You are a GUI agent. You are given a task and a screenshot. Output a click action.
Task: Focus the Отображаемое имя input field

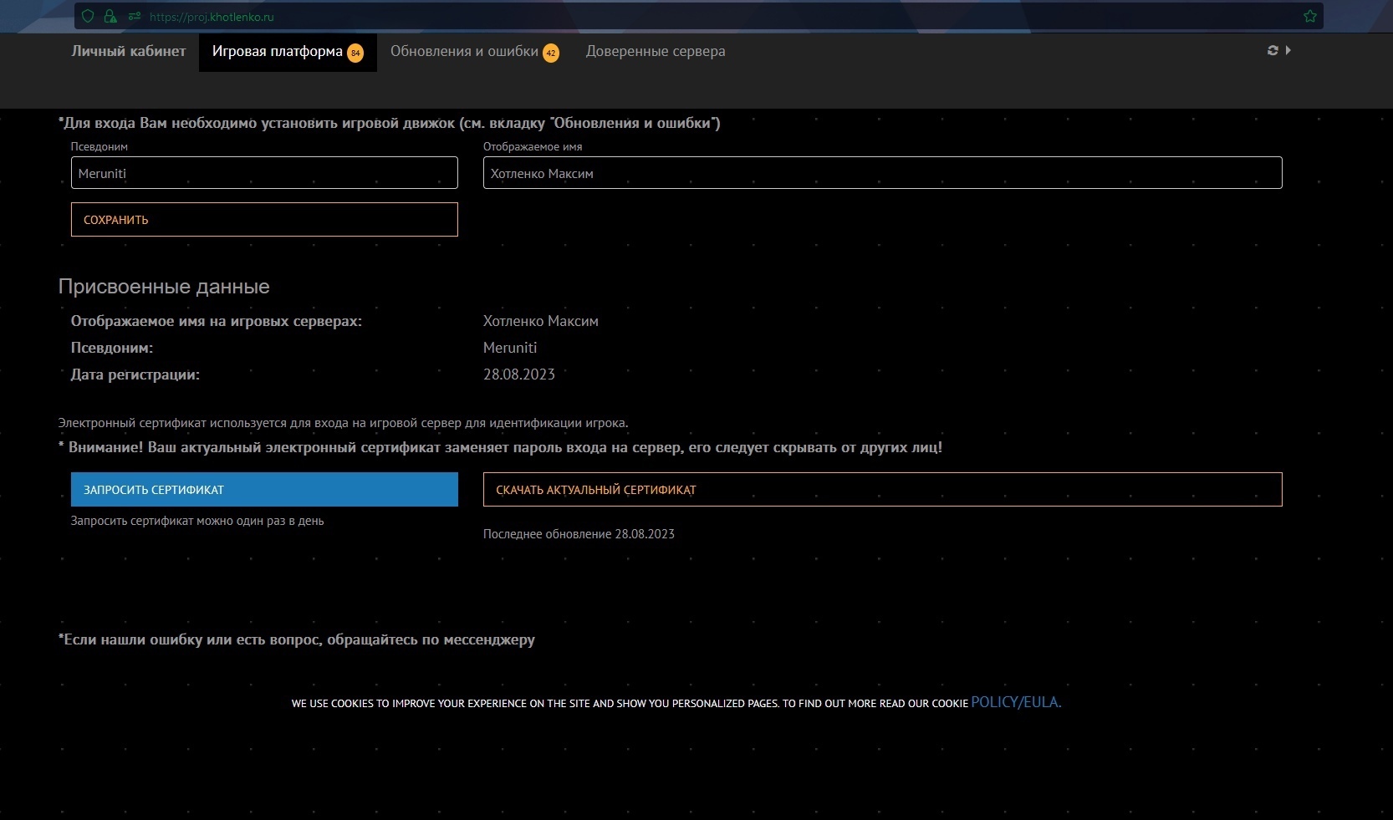click(x=882, y=173)
